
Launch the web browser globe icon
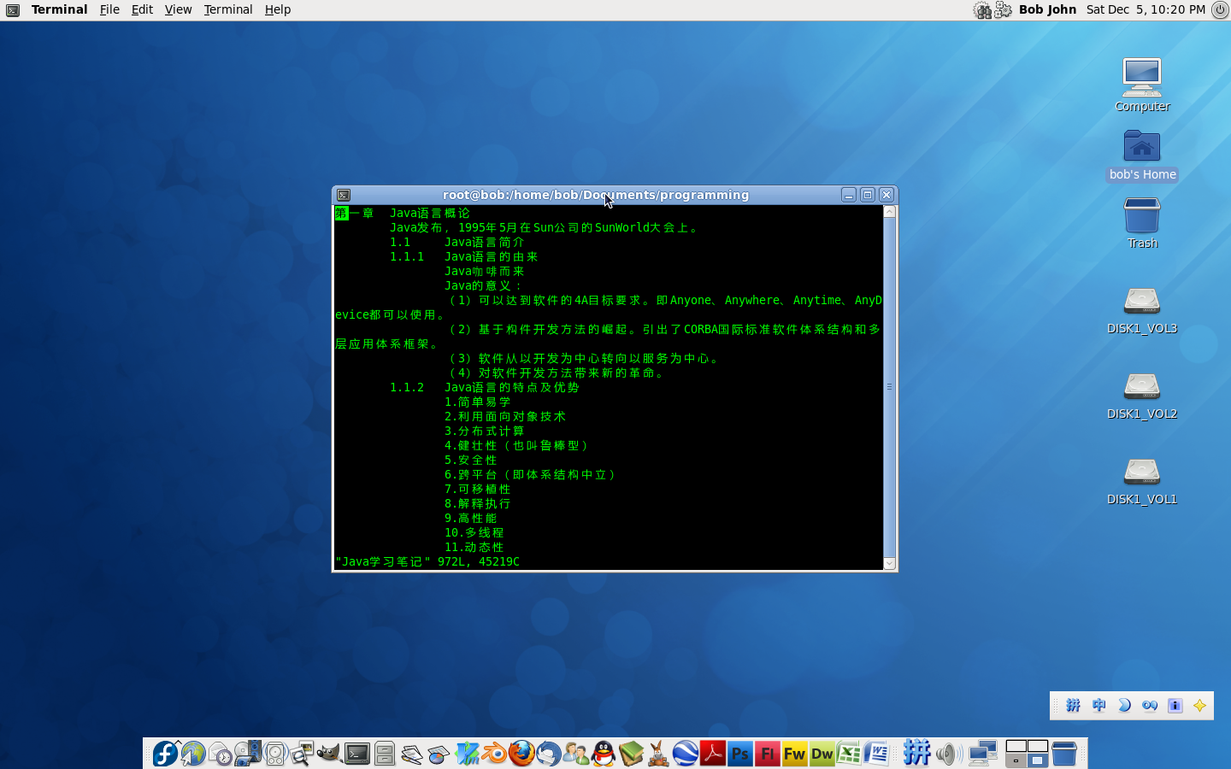coord(193,754)
